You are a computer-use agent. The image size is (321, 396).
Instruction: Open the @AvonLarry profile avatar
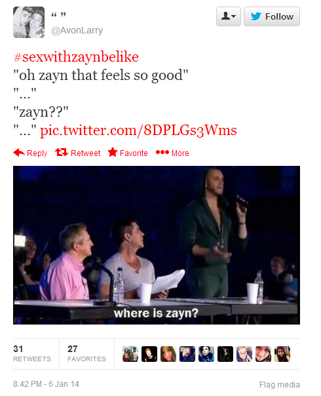29,22
